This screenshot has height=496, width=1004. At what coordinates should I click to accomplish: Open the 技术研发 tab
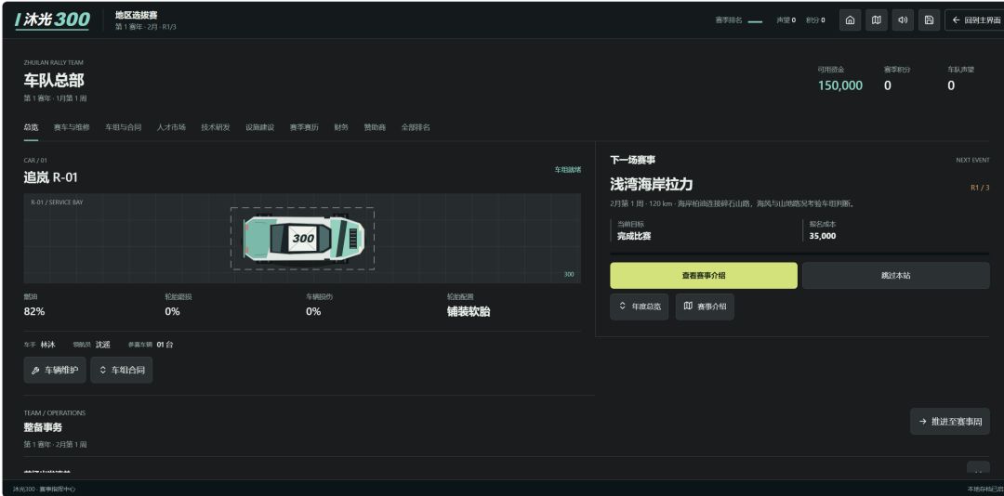pyautogui.click(x=215, y=127)
